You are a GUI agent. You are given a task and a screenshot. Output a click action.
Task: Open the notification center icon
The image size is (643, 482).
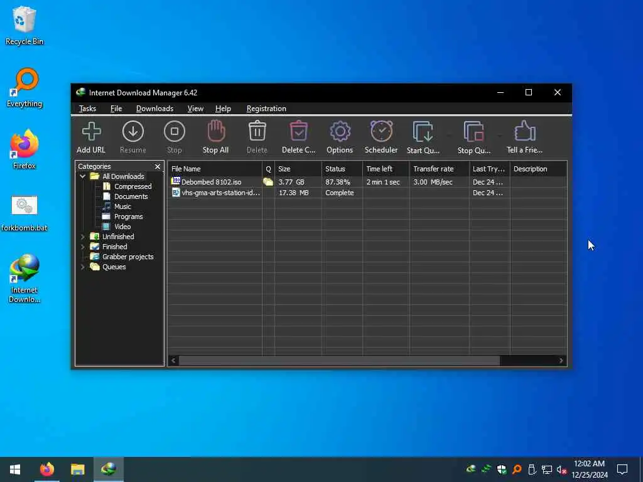(622, 469)
